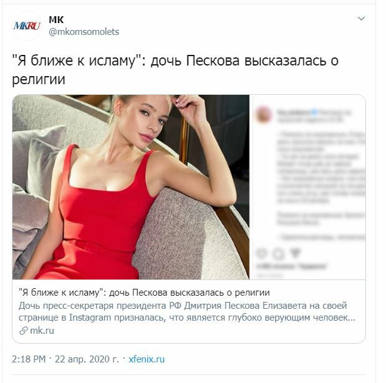The image size is (386, 383).
Task: Click the date 22 апр. 2020 г.
Action: (87, 359)
